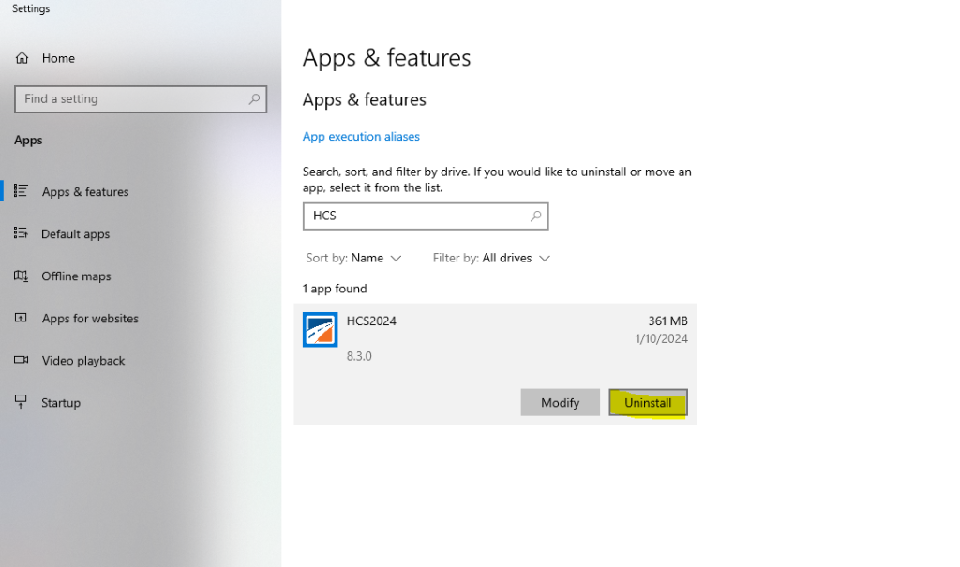Click the Startup monitor icon
This screenshot has width=960, height=567.
(22, 402)
